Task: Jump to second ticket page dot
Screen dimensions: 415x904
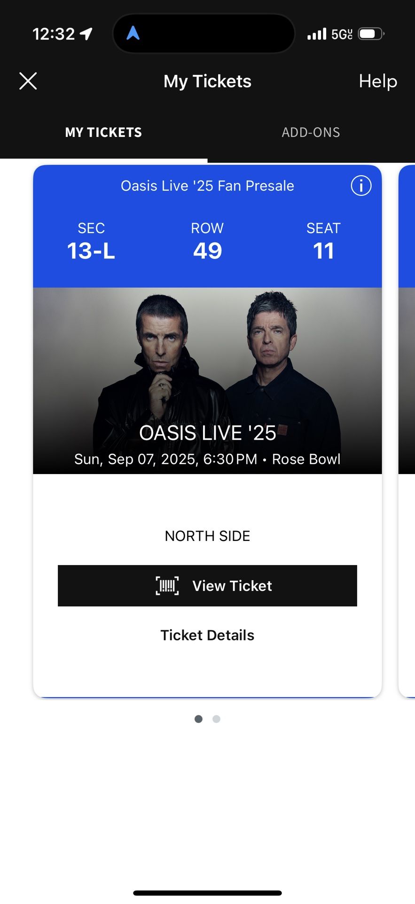Action: [x=216, y=719]
